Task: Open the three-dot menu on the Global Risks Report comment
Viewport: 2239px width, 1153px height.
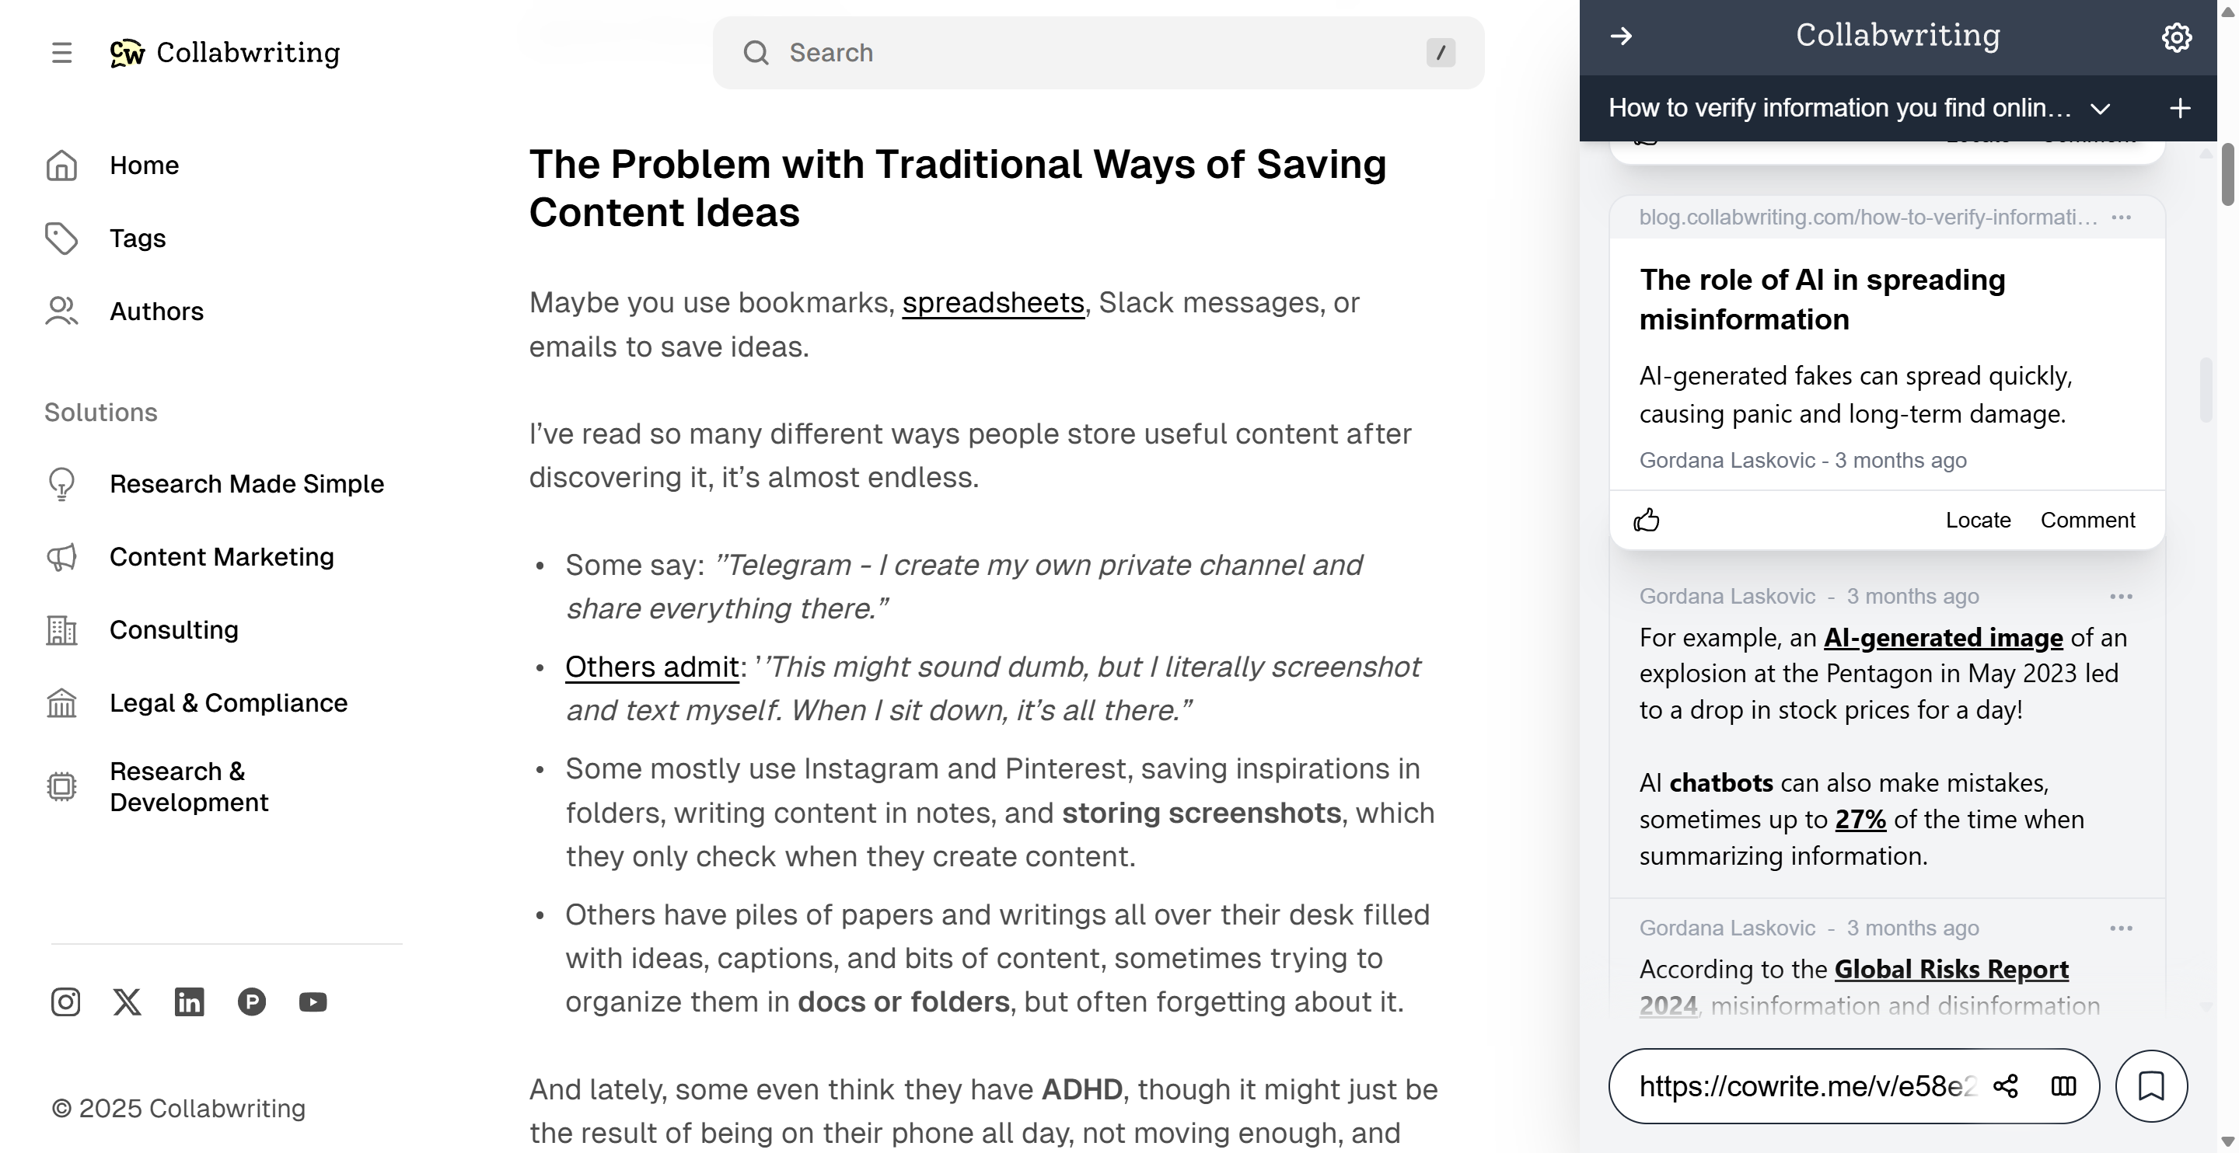Action: 2122,928
